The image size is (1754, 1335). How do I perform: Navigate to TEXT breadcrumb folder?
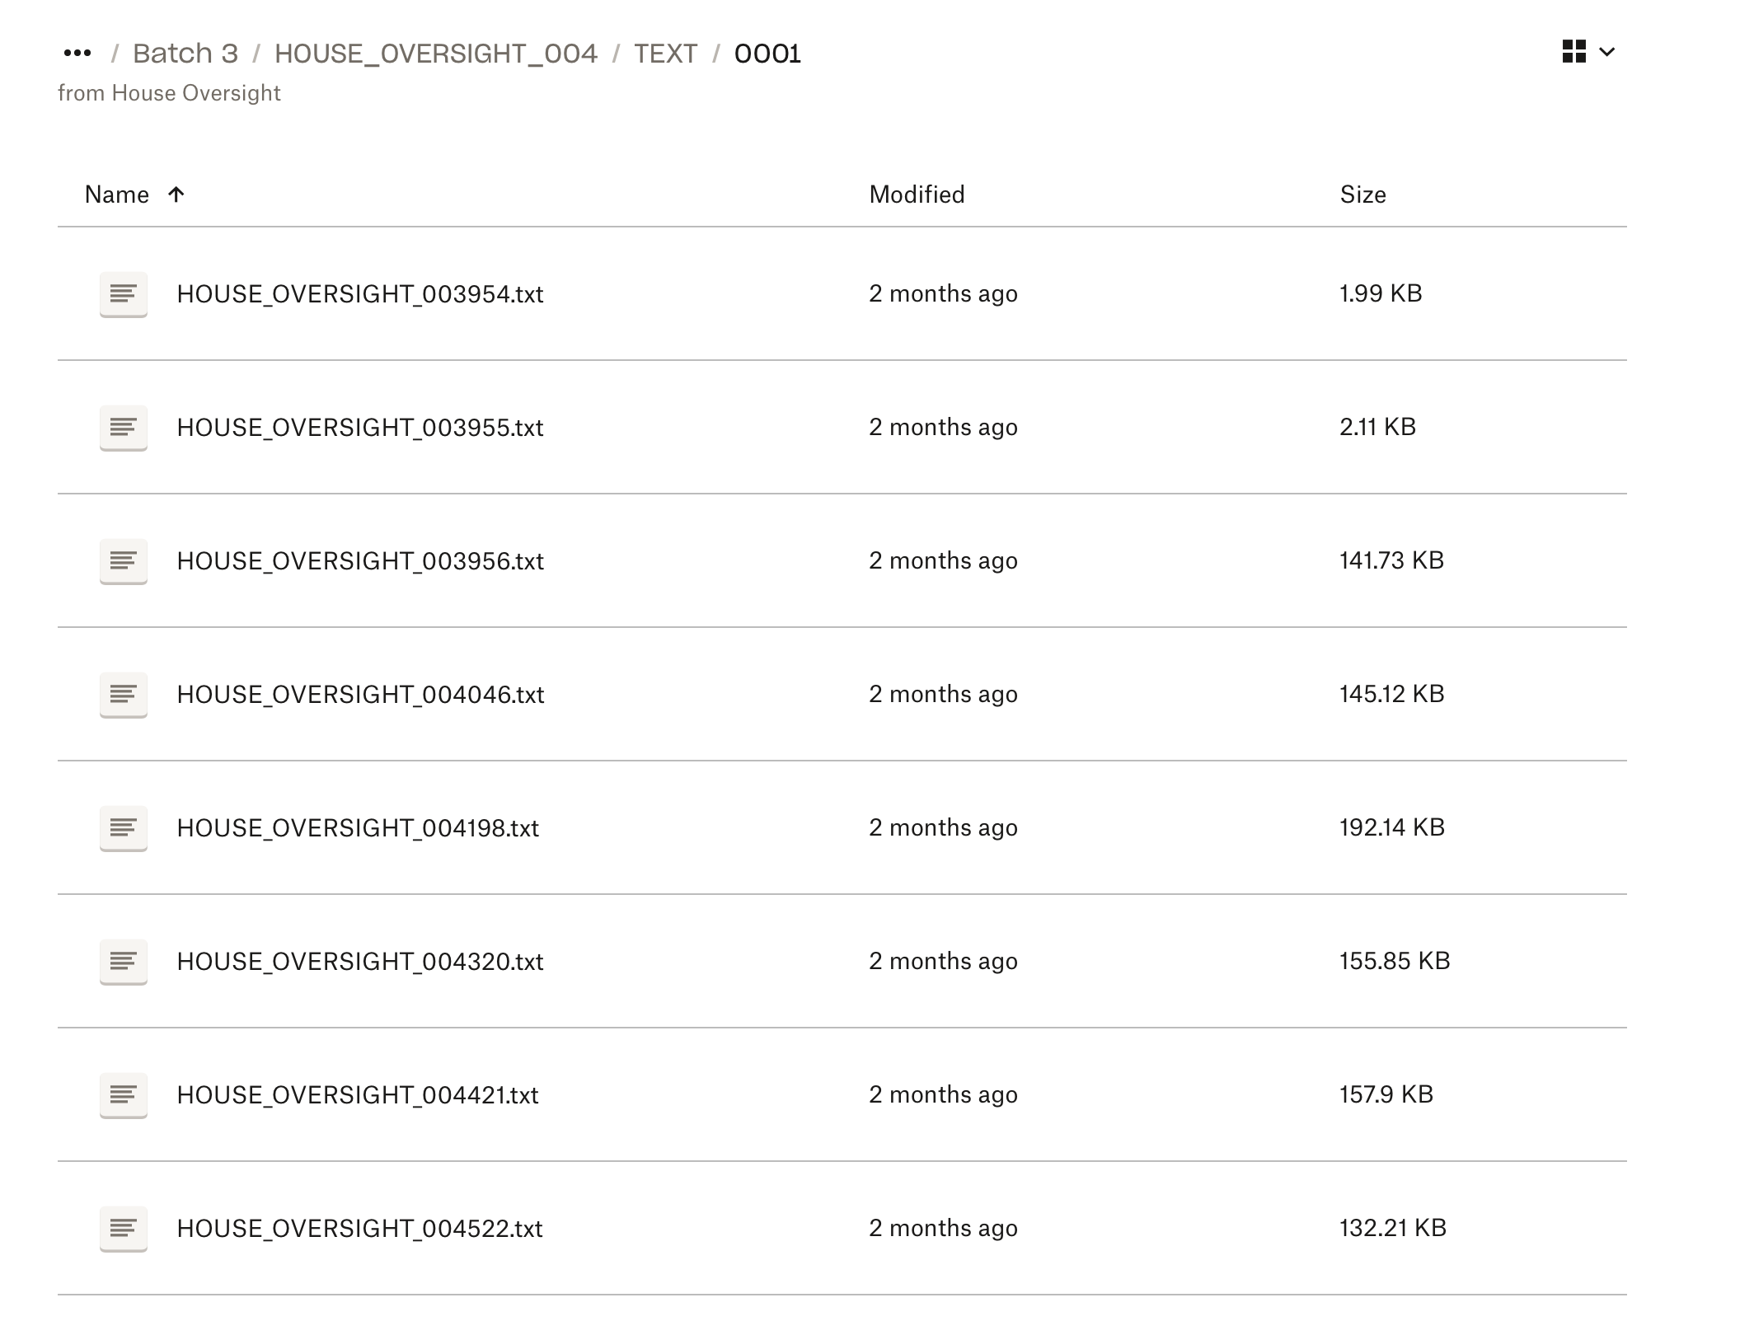pos(666,54)
